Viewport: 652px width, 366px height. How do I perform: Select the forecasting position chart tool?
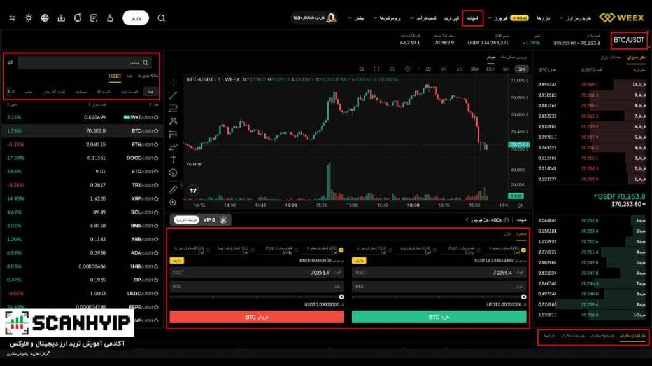coord(173,134)
